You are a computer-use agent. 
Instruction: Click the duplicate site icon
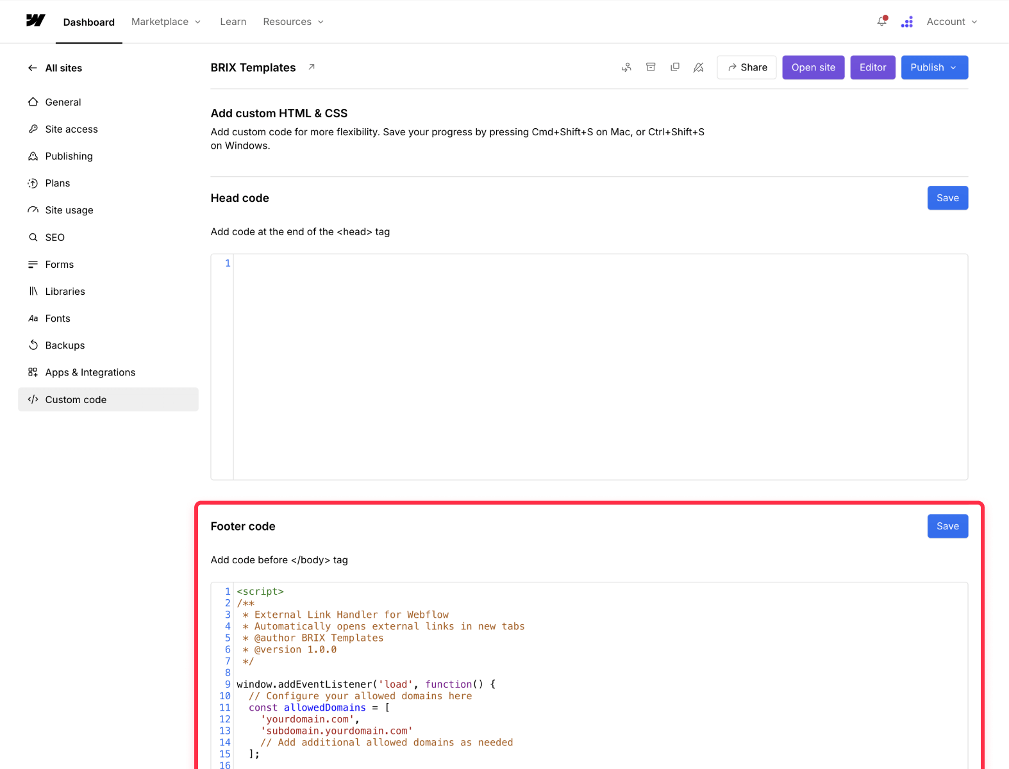coord(675,67)
